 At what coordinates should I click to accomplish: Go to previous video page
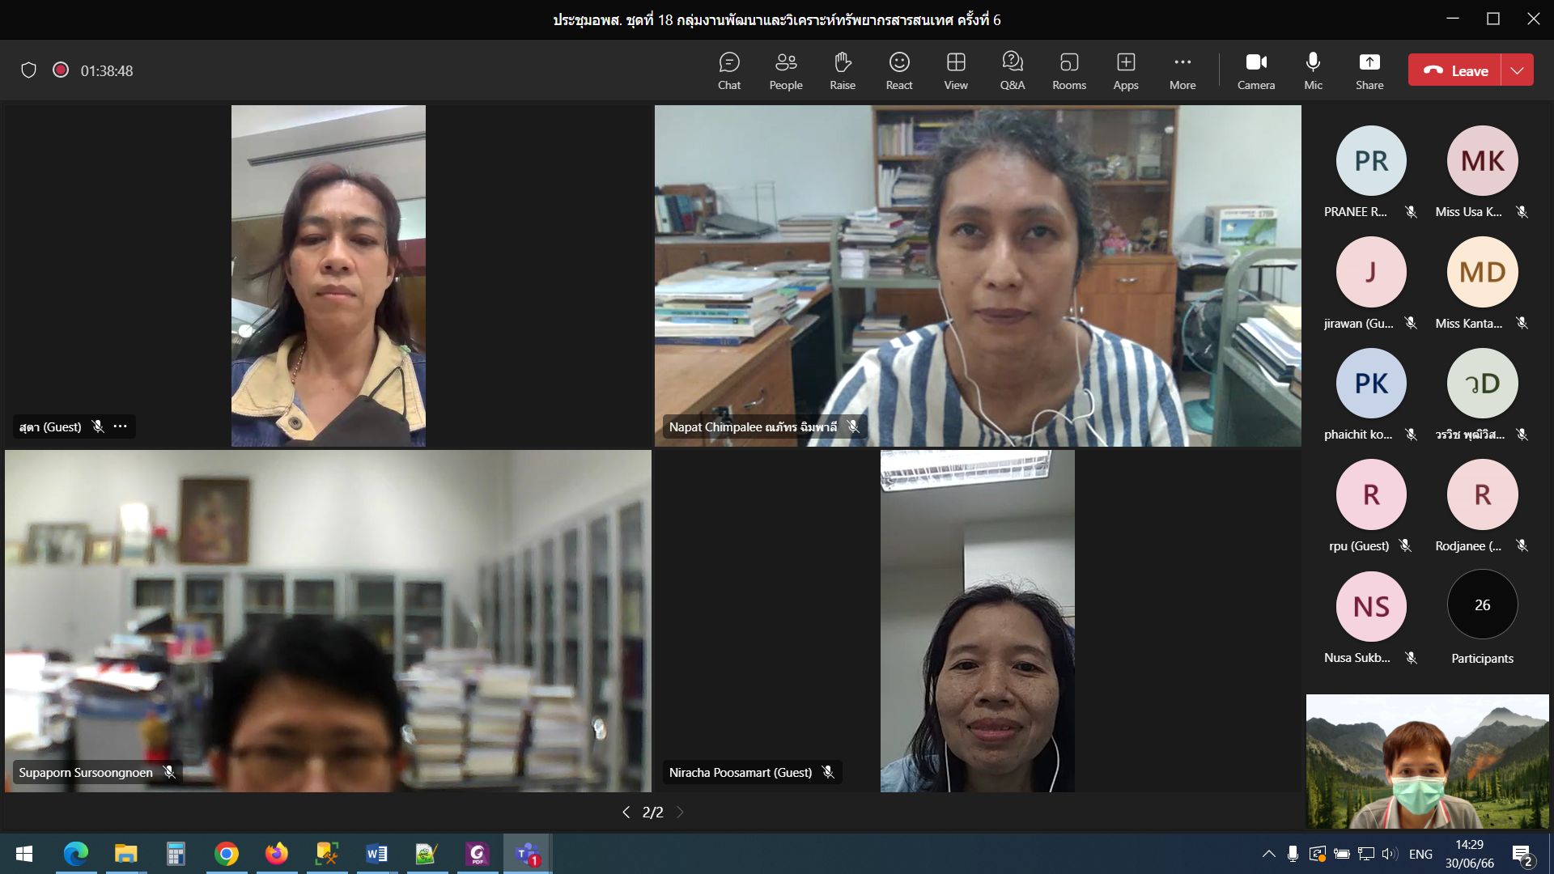click(x=626, y=812)
